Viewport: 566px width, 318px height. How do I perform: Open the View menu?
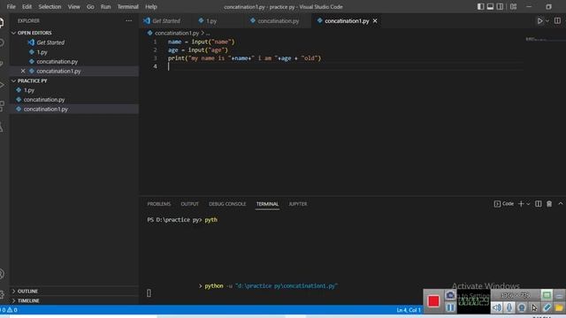pos(74,6)
